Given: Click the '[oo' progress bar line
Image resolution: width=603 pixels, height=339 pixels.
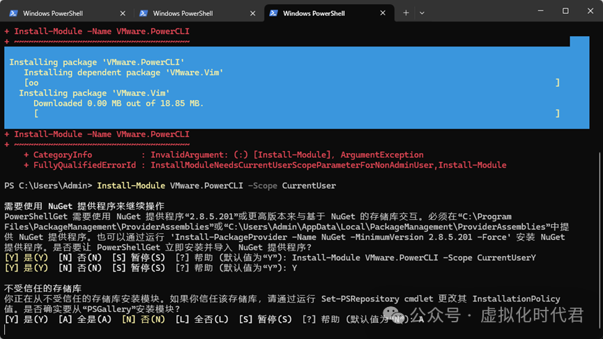Looking at the screenshot, I should tap(291, 83).
